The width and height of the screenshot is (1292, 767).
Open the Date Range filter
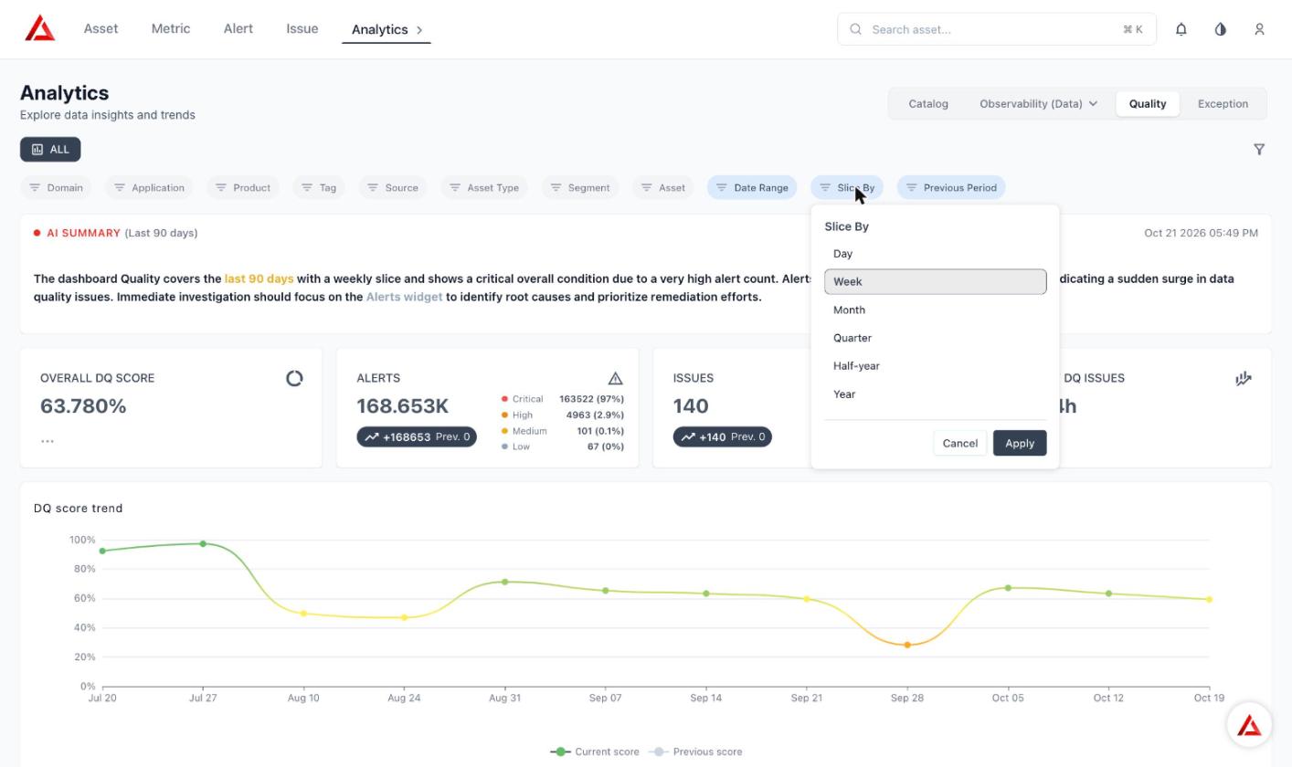point(752,187)
